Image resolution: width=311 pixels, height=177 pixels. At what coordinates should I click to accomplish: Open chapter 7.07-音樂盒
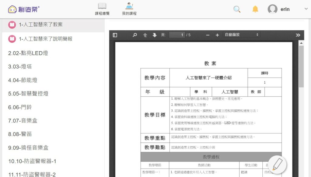point(22,121)
